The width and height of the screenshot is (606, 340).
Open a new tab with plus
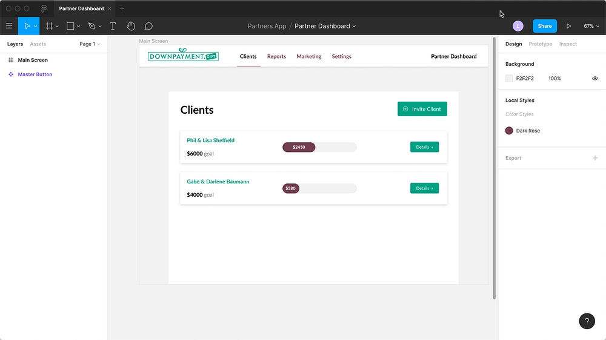(122, 8)
